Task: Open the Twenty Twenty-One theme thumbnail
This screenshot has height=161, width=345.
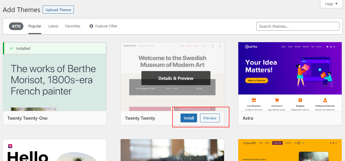Action: pos(55,77)
